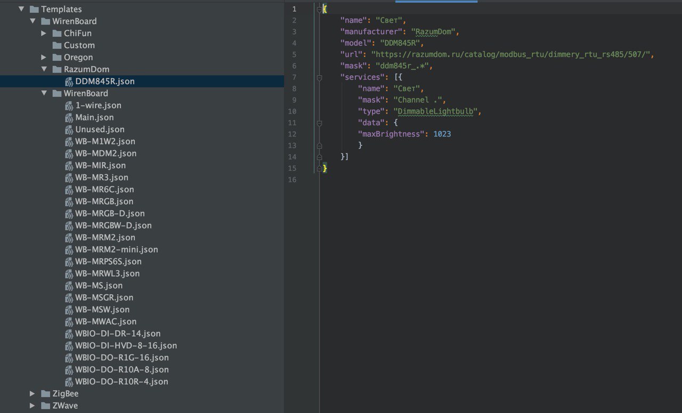Image resolution: width=682 pixels, height=413 pixels.
Task: Open WBIO-DI-HVD-8-16.json in the tree
Action: point(126,346)
